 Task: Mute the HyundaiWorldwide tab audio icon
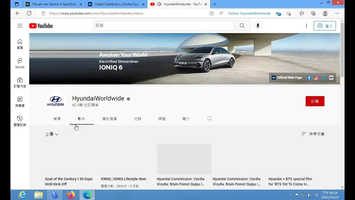coord(159,4)
